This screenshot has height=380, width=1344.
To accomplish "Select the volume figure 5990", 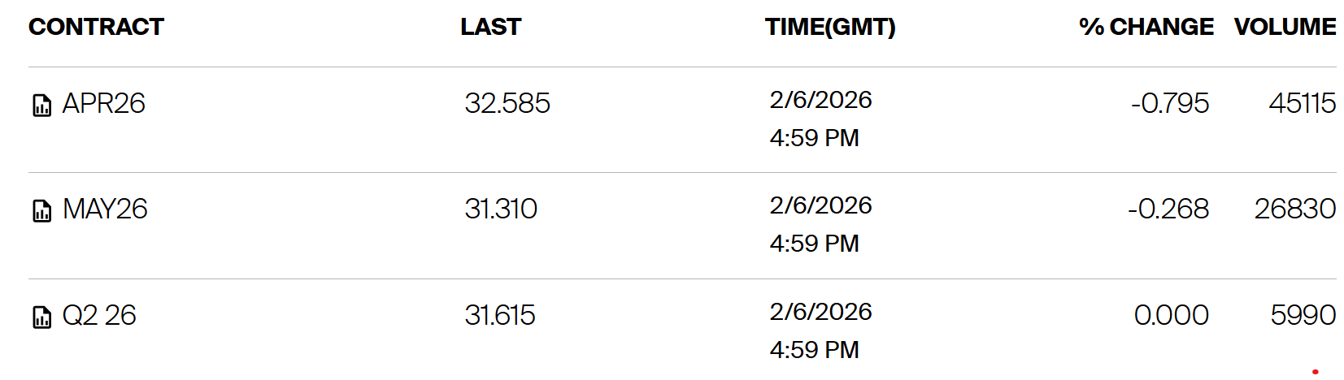I will (1303, 315).
